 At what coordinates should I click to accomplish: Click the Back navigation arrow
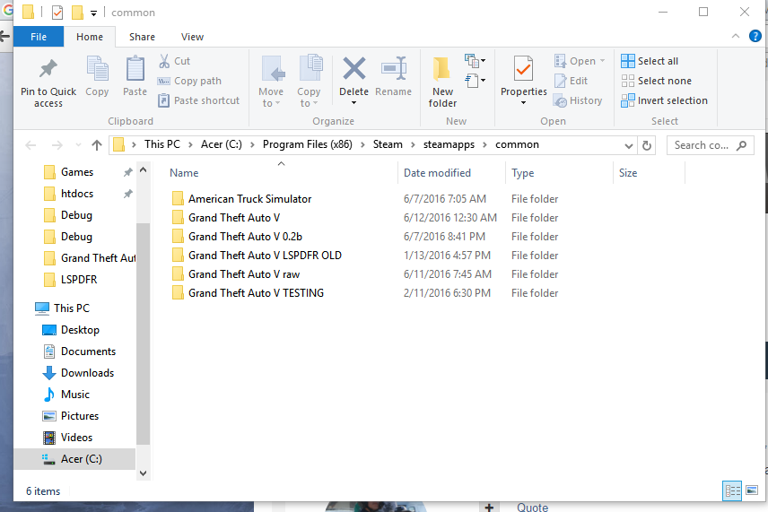coord(31,145)
